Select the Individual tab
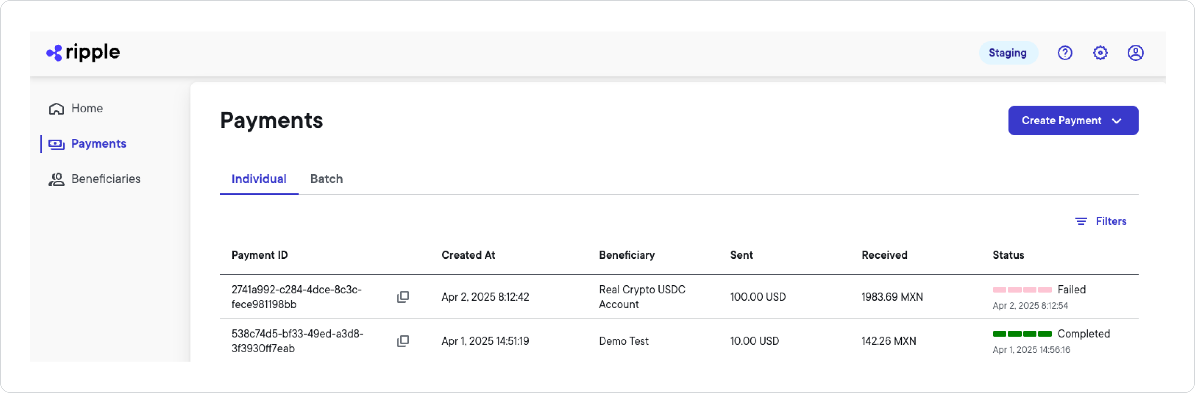 [x=258, y=179]
